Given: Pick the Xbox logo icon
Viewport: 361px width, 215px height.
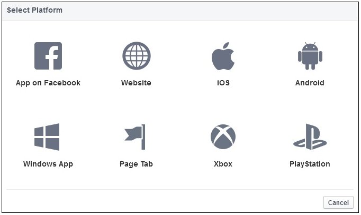Looking at the screenshot, I should (x=223, y=136).
